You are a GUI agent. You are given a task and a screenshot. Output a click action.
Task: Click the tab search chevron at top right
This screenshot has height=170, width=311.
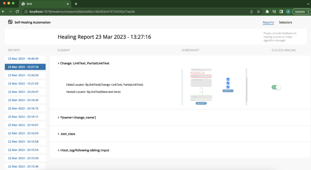click(308, 4)
